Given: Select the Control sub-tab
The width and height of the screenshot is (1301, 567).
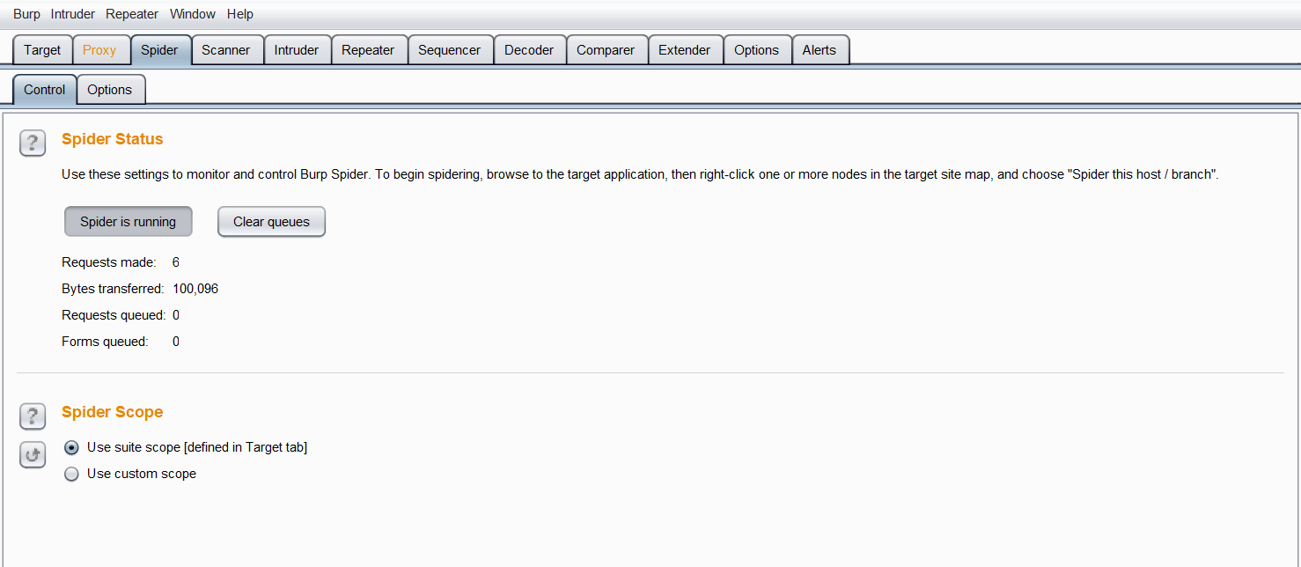Looking at the screenshot, I should pos(45,90).
